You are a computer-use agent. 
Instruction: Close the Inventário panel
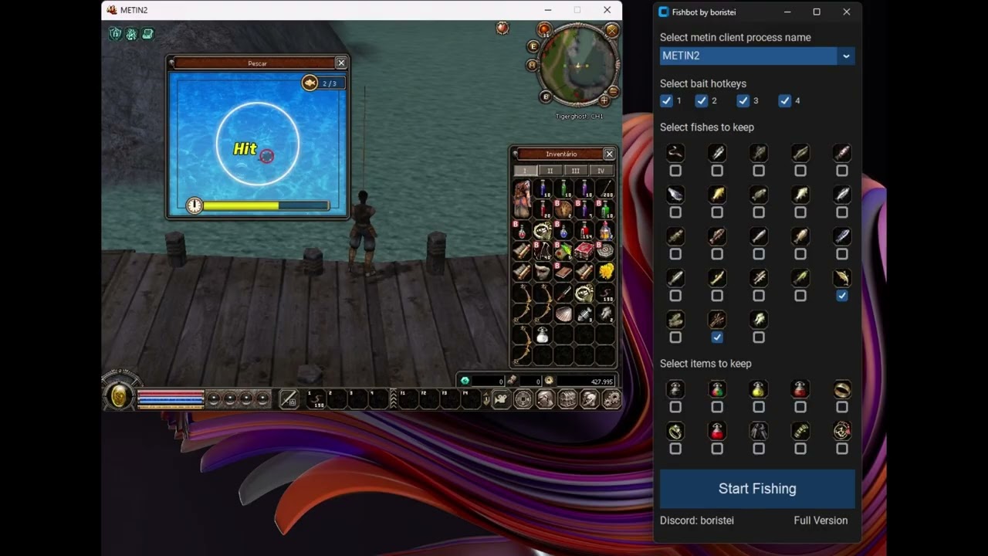click(609, 154)
